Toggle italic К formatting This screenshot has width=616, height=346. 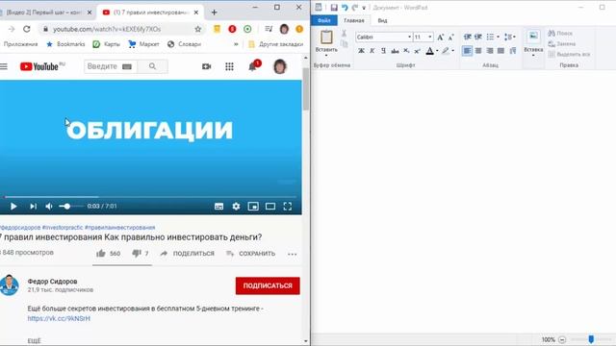372,51
